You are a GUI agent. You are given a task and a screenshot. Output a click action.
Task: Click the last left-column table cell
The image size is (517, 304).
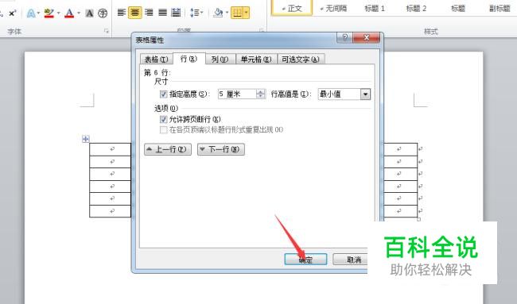pyautogui.click(x=110, y=211)
